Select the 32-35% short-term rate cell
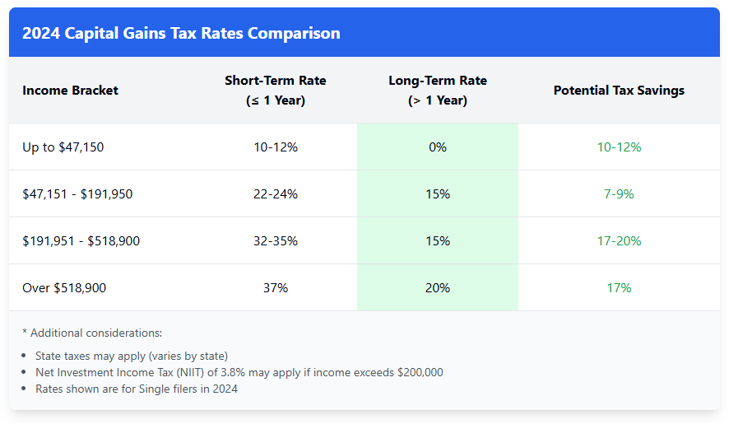The width and height of the screenshot is (729, 424). (x=276, y=241)
